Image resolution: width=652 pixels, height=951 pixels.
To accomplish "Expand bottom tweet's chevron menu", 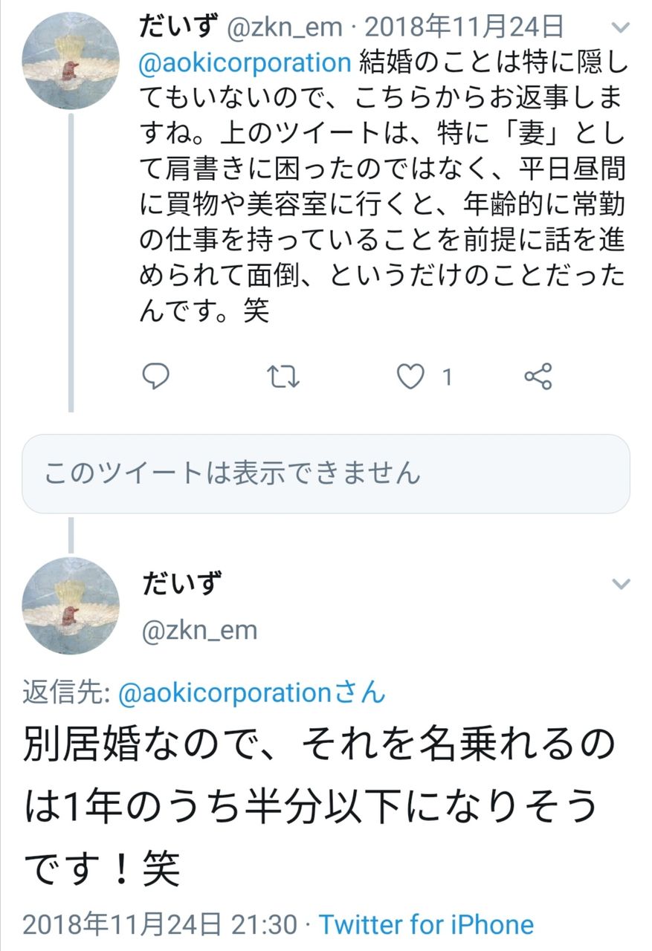I will [x=619, y=584].
